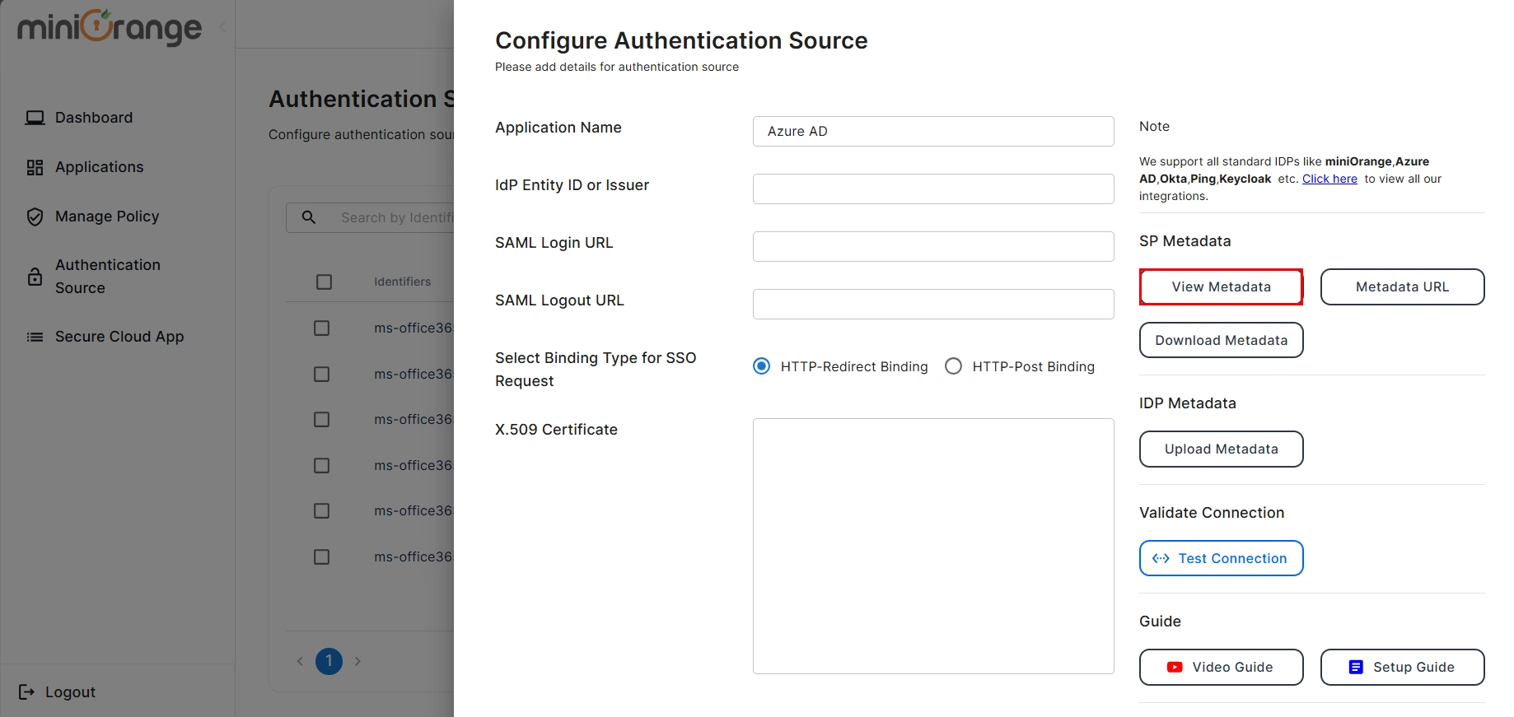Go to next page arrow

(357, 661)
